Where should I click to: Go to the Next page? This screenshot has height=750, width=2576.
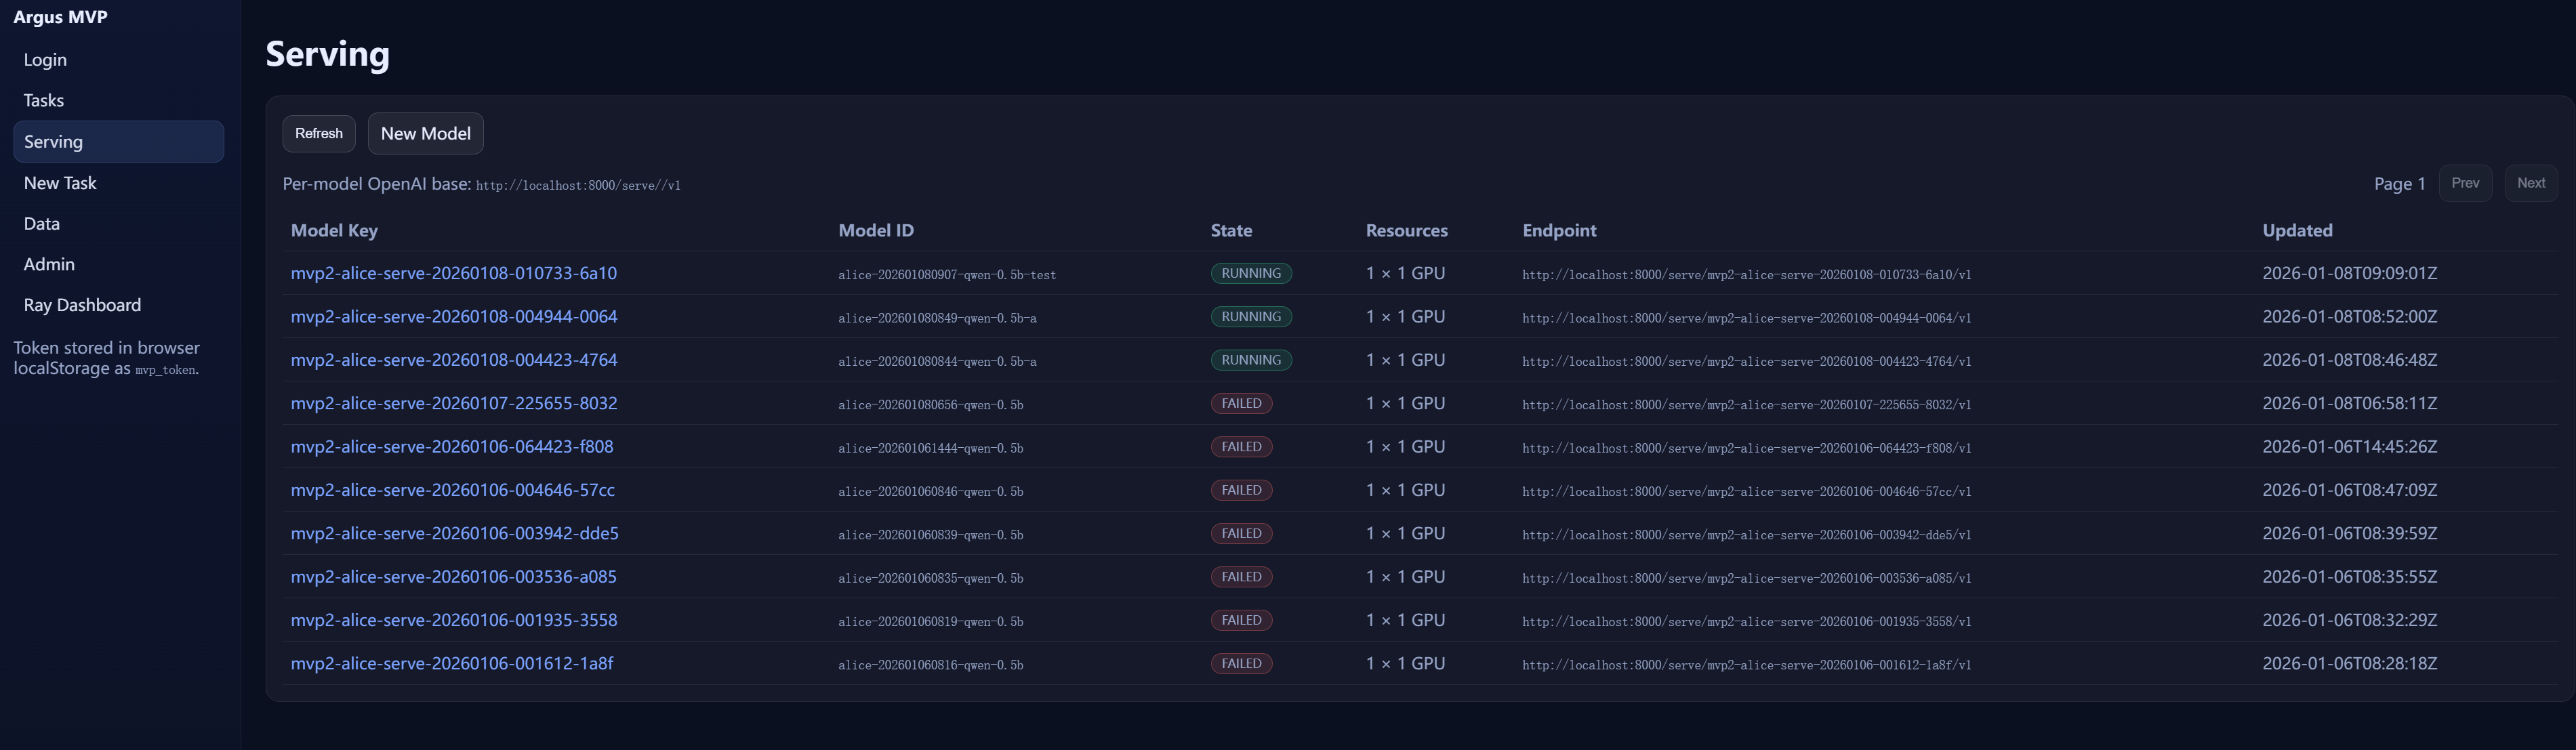(x=2530, y=183)
